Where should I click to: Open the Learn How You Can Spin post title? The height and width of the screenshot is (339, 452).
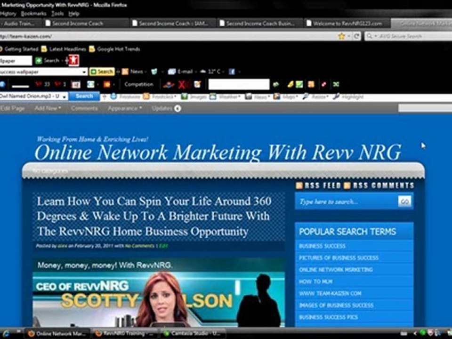154,216
